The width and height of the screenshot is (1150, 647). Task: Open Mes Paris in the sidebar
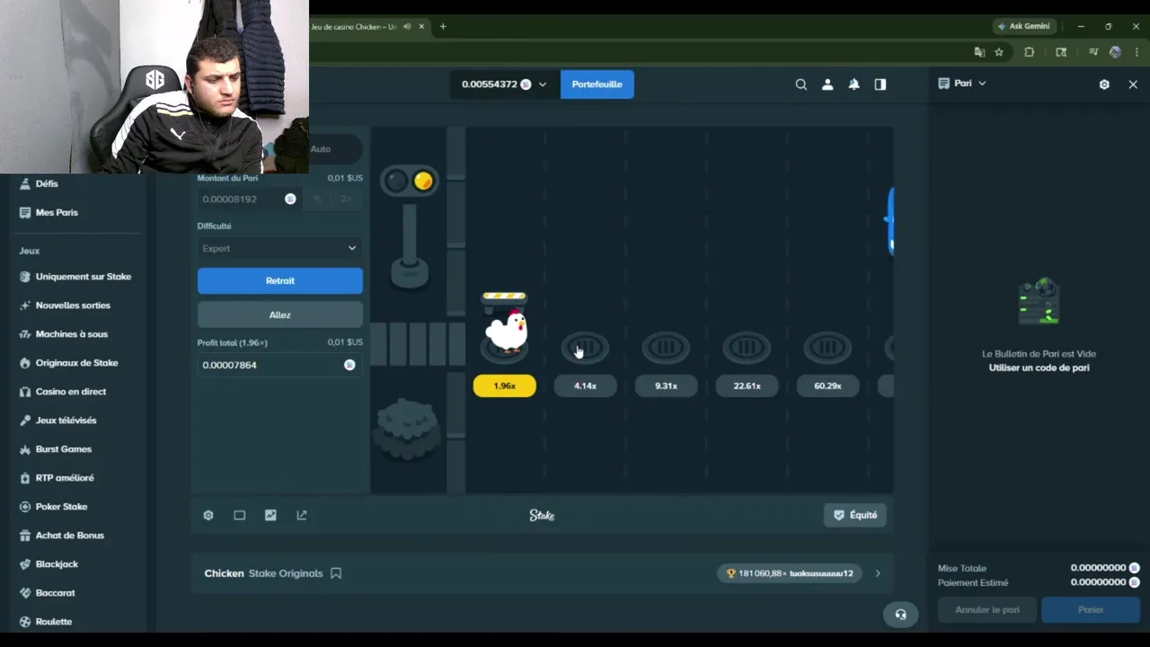pos(57,212)
